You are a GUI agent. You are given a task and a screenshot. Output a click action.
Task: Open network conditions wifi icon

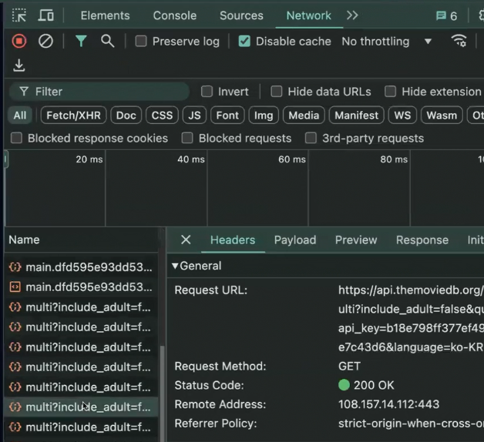pos(459,41)
